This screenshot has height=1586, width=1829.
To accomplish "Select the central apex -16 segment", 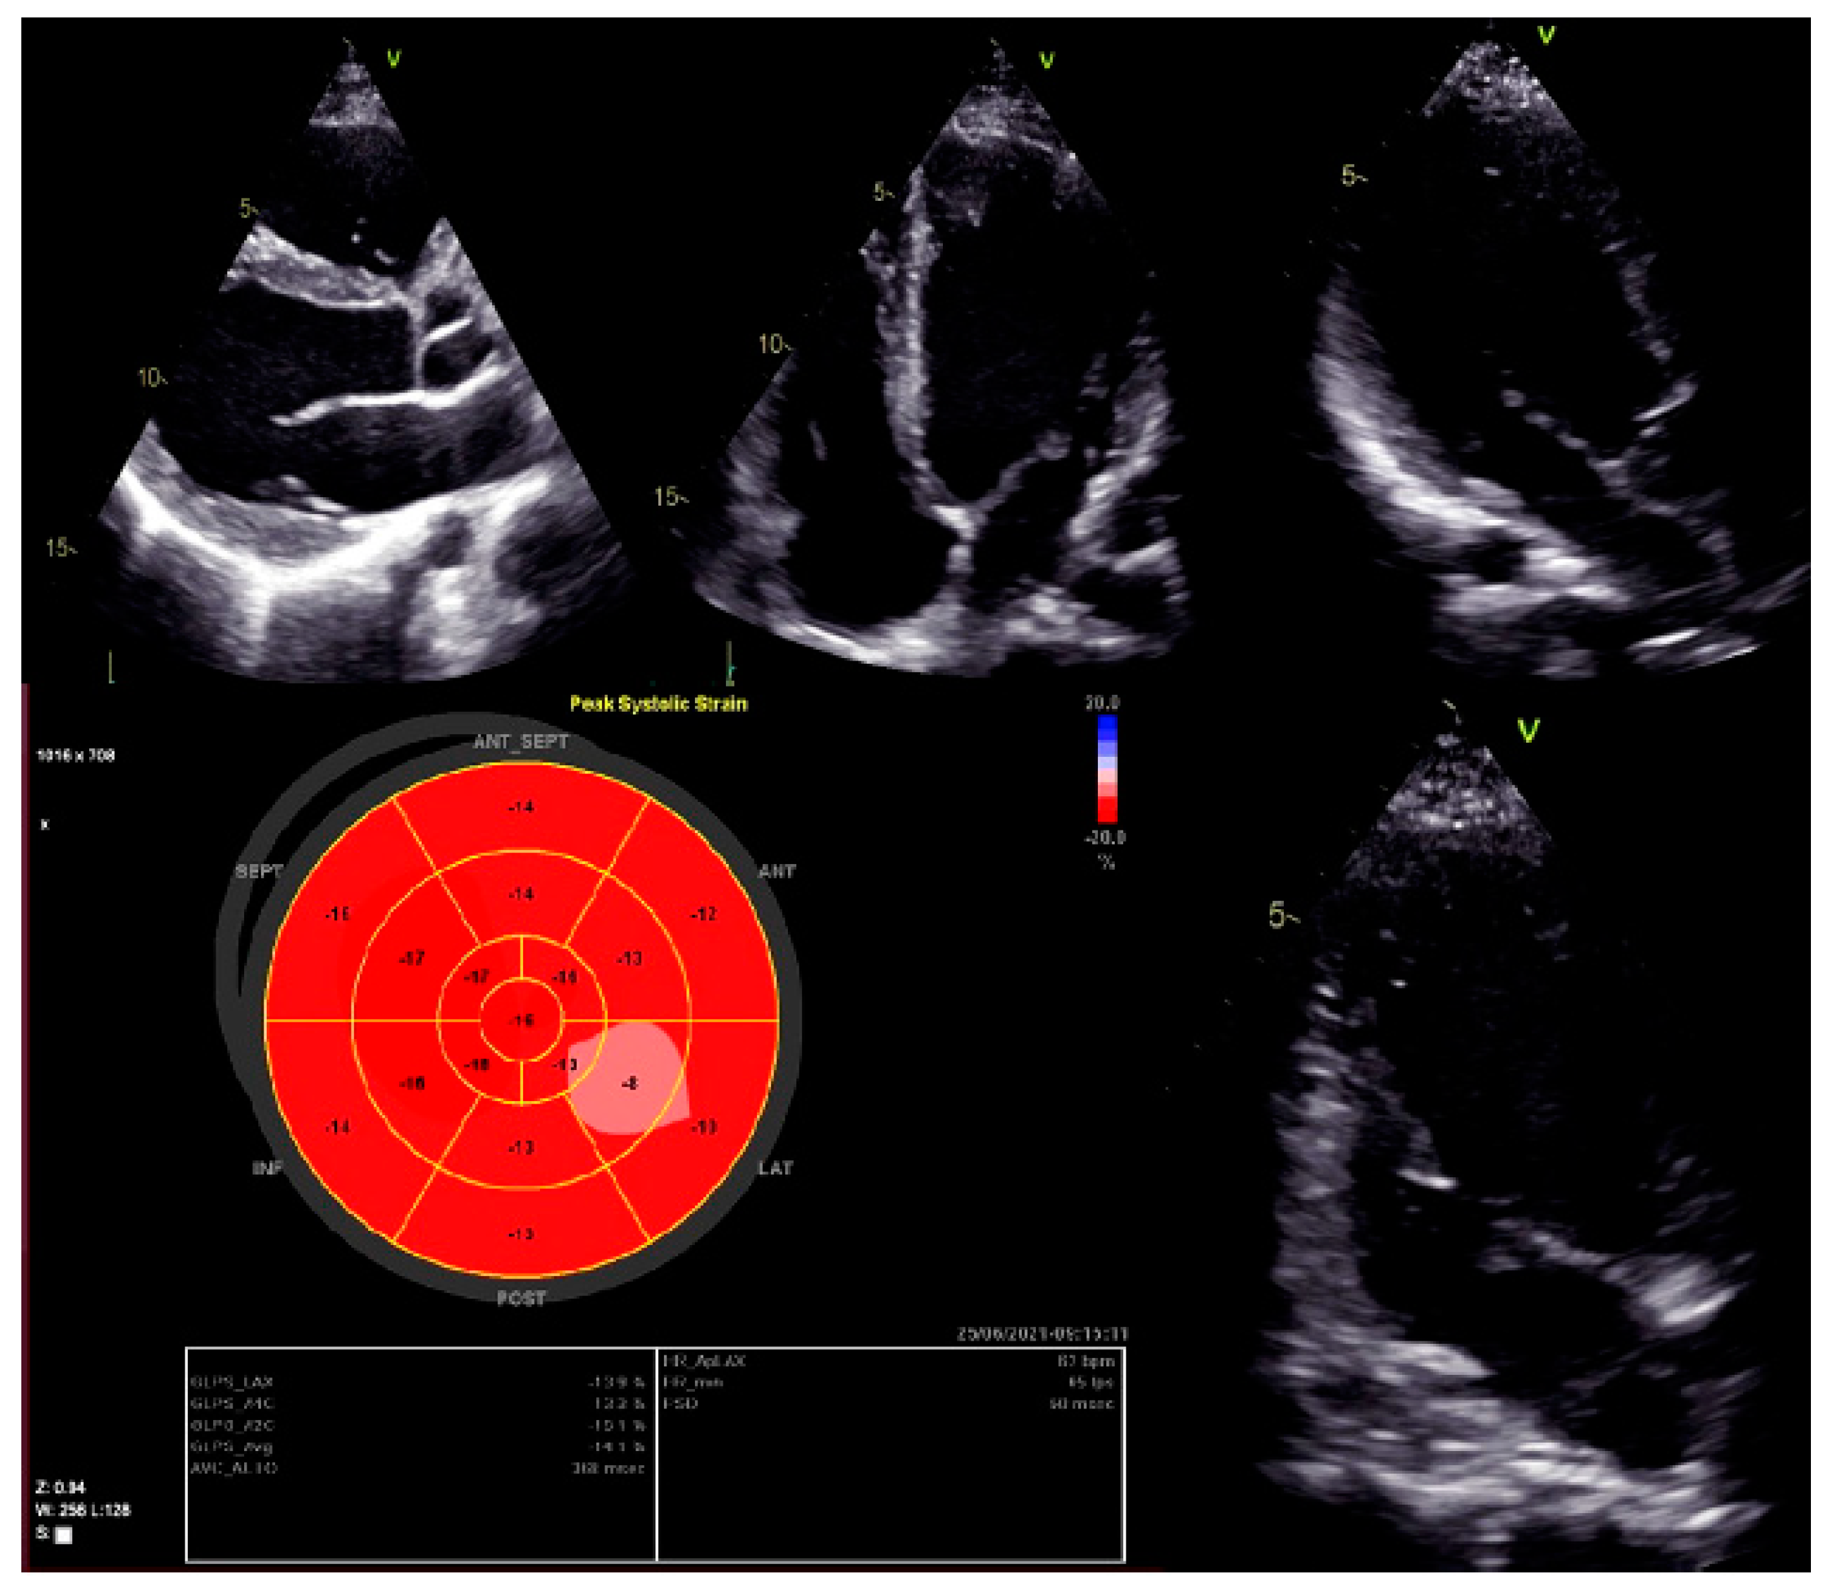I will tap(521, 1020).
